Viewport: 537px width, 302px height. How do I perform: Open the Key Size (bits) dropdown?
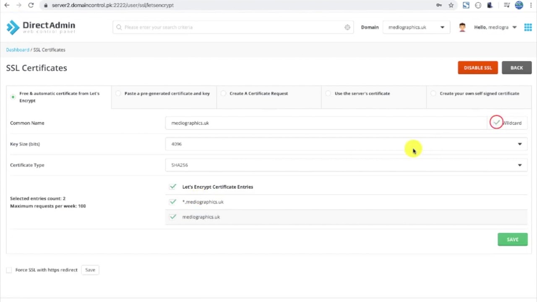pos(346,144)
